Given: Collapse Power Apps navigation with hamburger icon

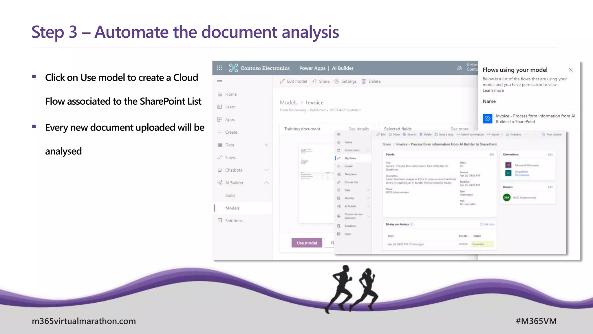Looking at the screenshot, I should [x=220, y=82].
